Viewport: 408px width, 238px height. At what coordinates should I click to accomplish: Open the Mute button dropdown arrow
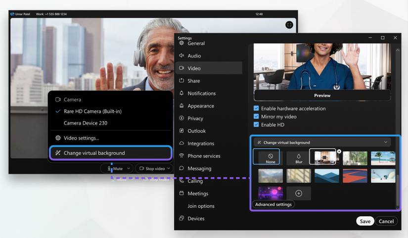pyautogui.click(x=128, y=169)
